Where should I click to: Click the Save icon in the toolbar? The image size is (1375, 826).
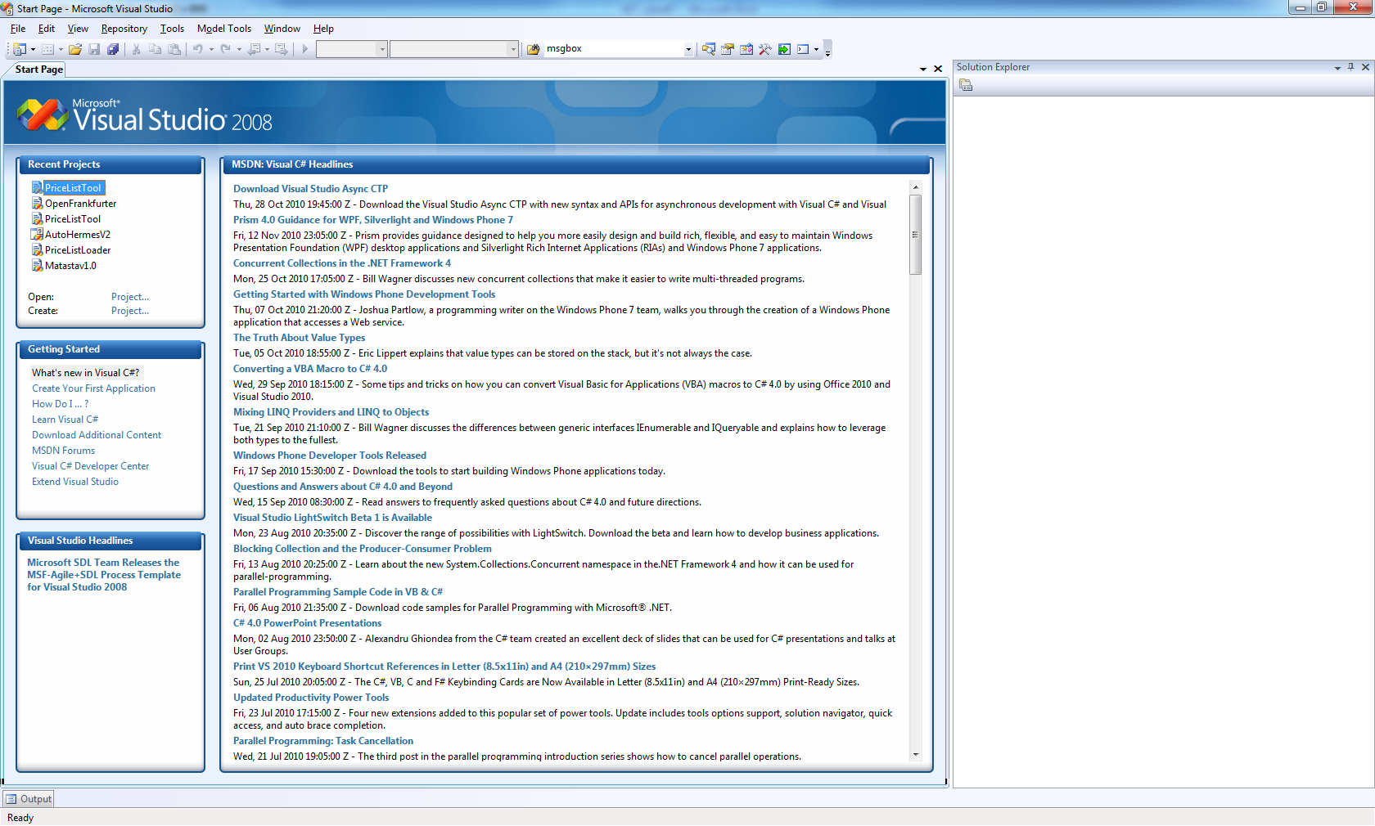click(x=94, y=49)
